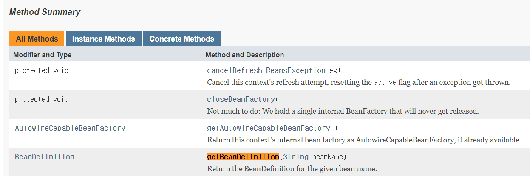Screen dimensions: 530x176
Task: Open the cancelRefresh method link
Action: click(235, 70)
